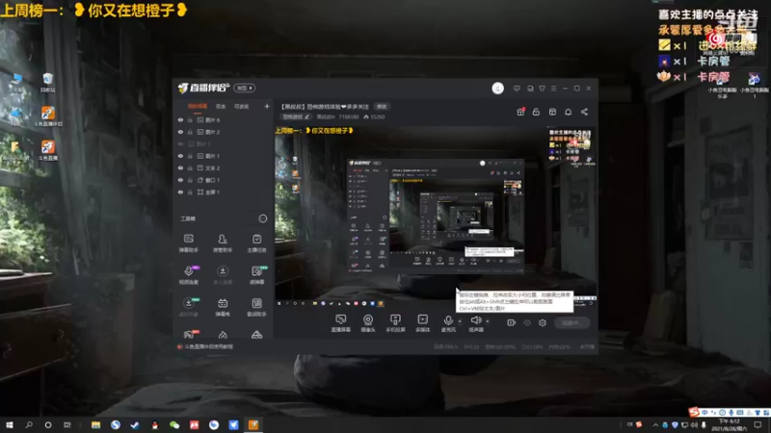Open the hamburger menu in title bar
Image resolution: width=771 pixels, height=433 pixels.
[553, 89]
